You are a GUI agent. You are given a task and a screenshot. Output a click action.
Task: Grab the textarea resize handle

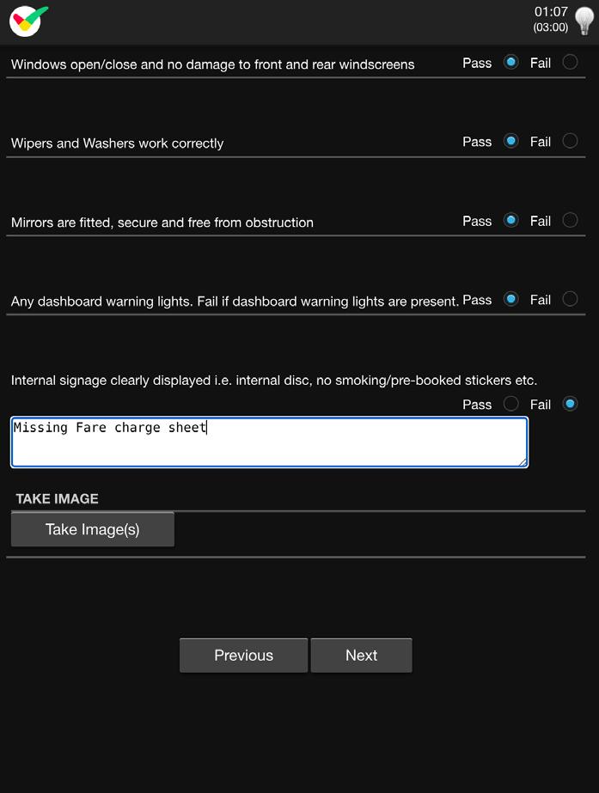[523, 461]
